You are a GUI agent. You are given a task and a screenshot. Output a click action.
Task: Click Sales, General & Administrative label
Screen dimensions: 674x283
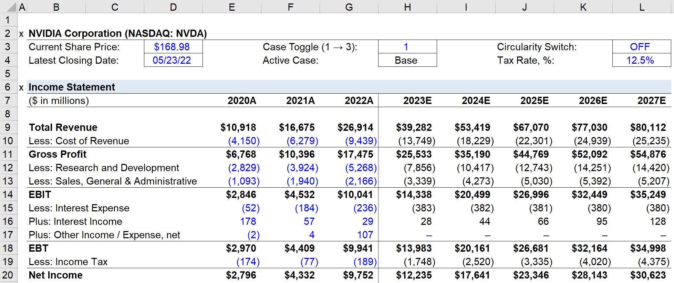point(113,181)
